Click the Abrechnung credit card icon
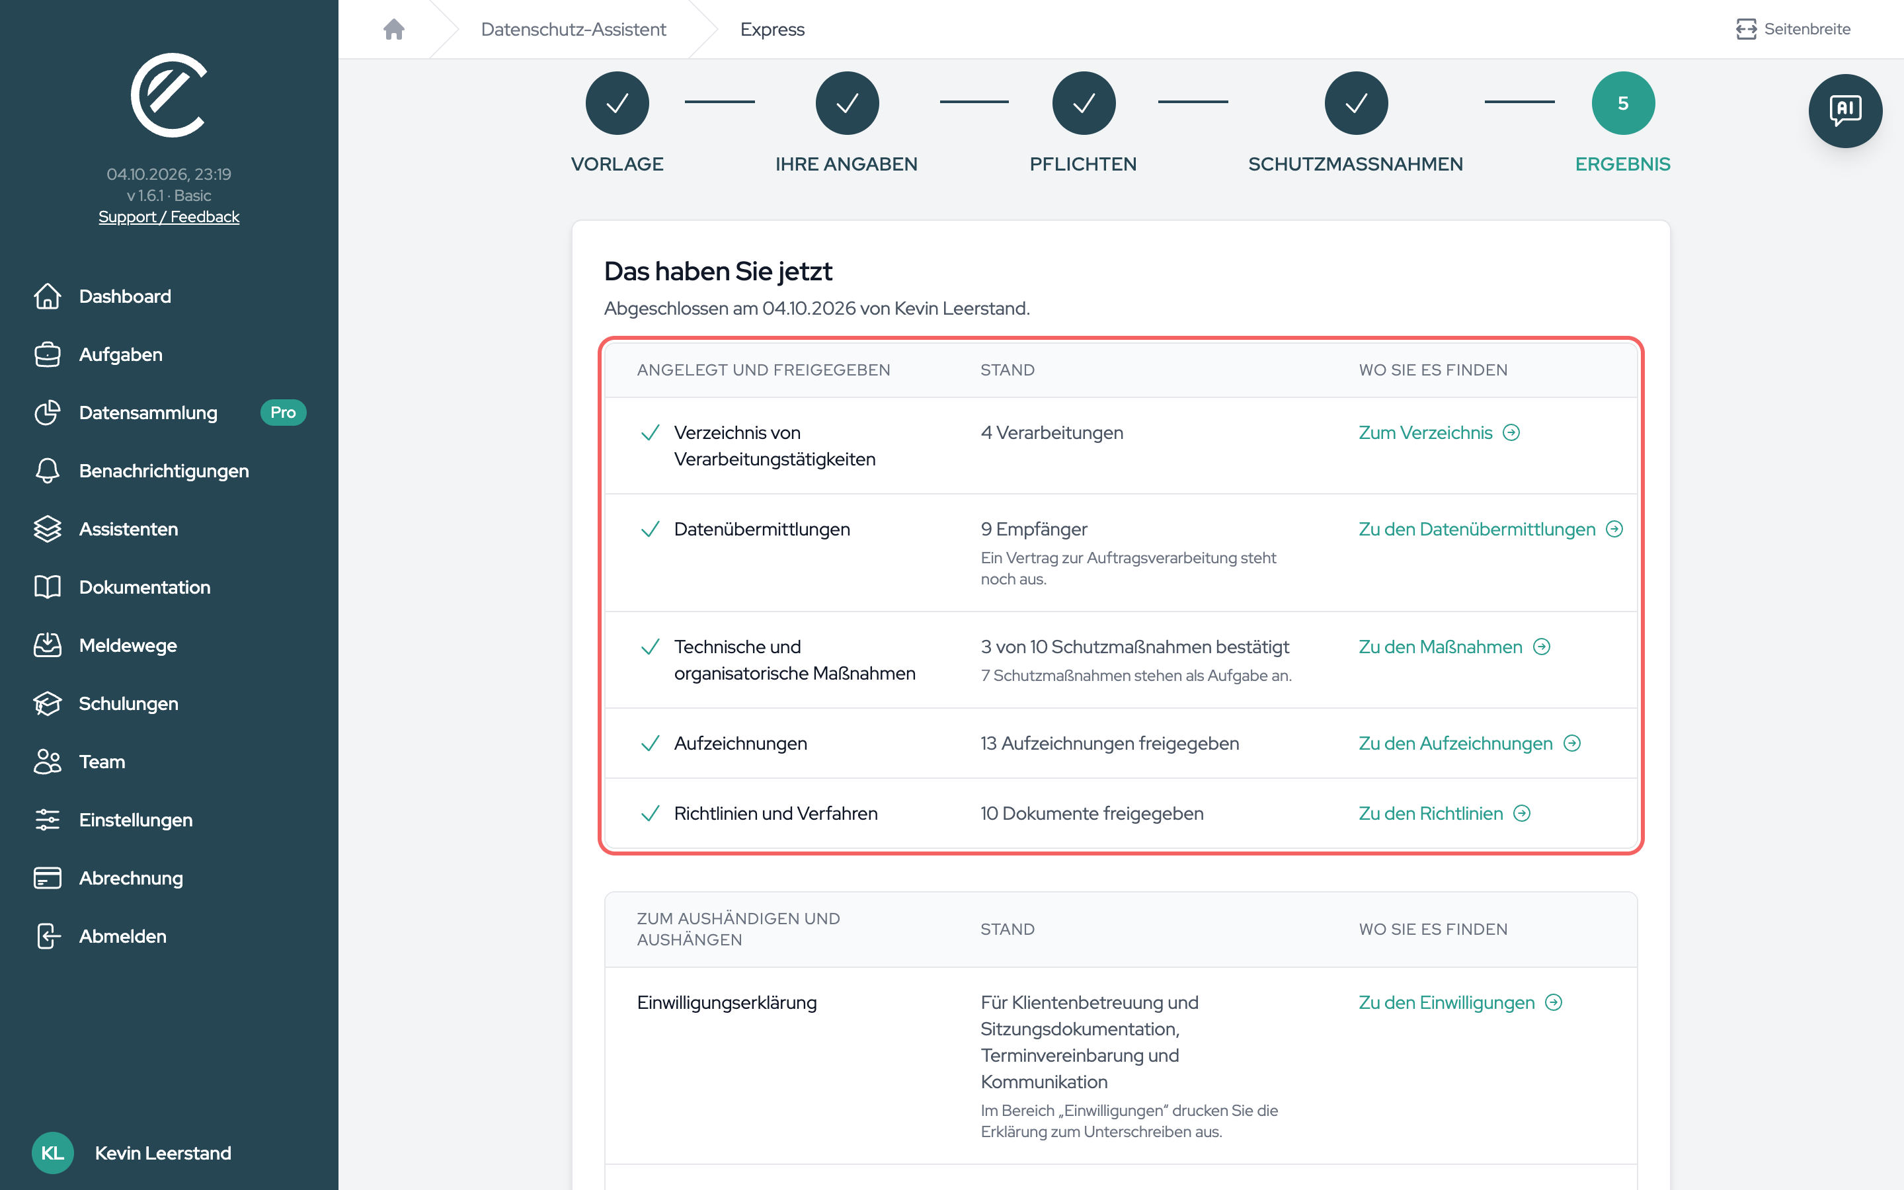1904x1190 pixels. (47, 879)
